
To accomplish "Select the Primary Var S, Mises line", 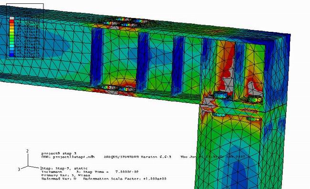I will (66, 175).
